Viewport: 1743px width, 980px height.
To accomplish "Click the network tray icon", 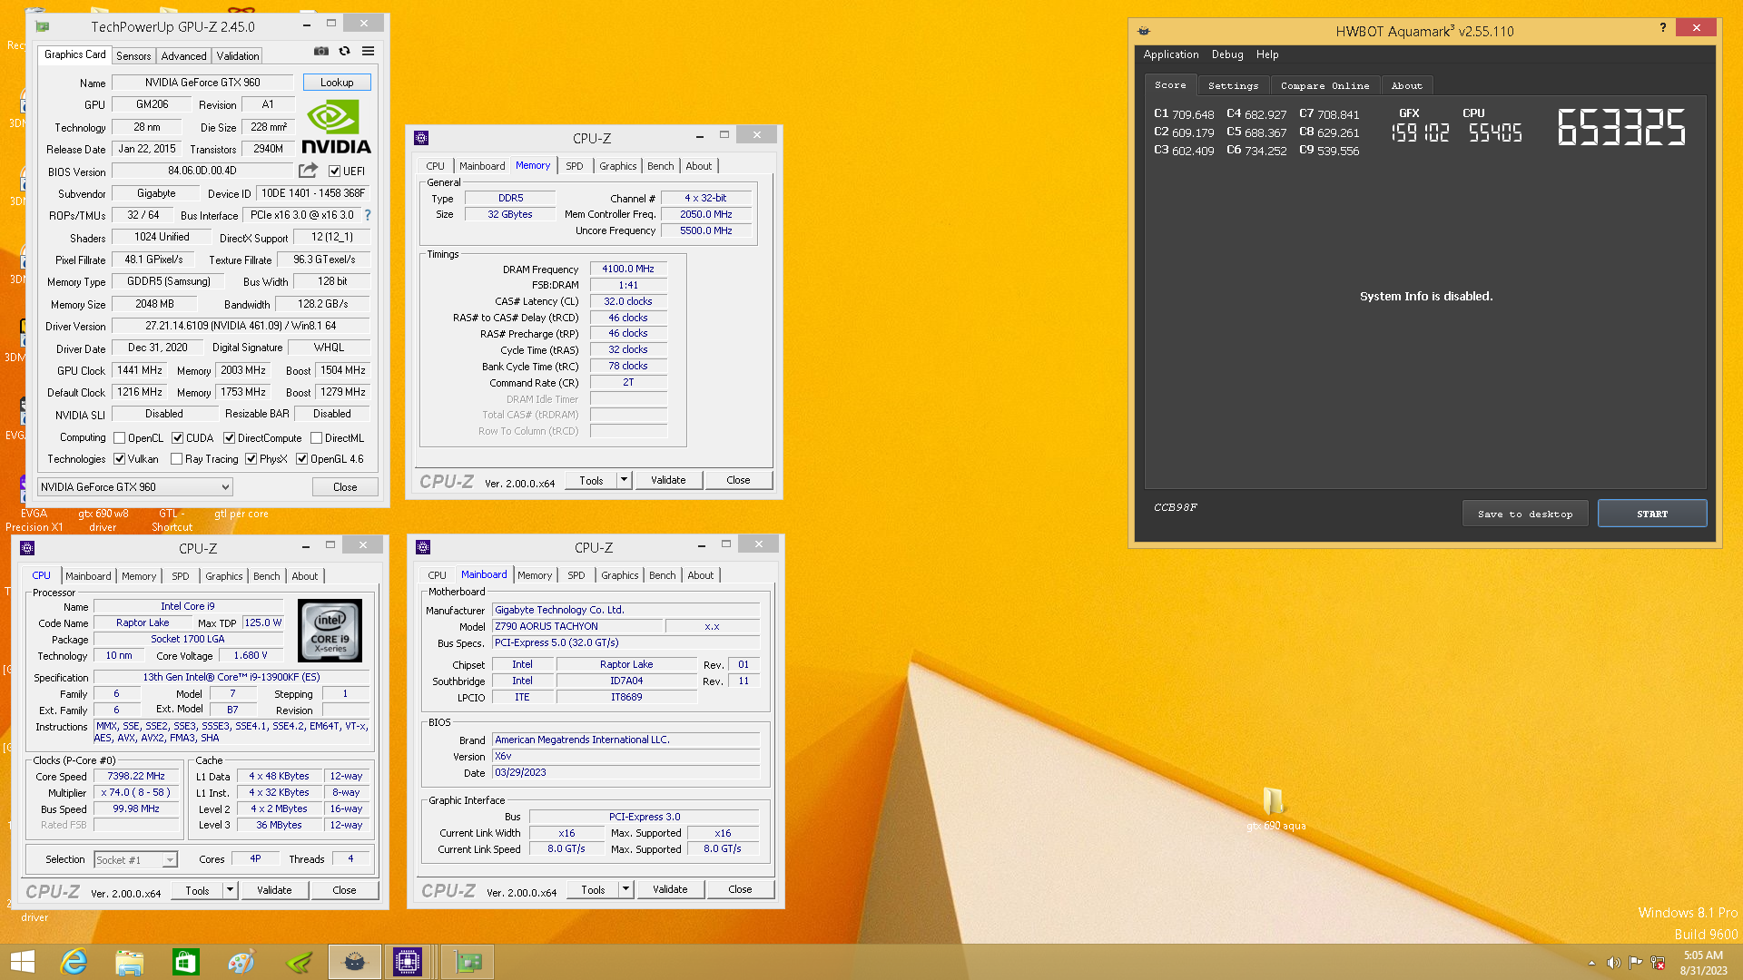I will tap(1658, 963).
